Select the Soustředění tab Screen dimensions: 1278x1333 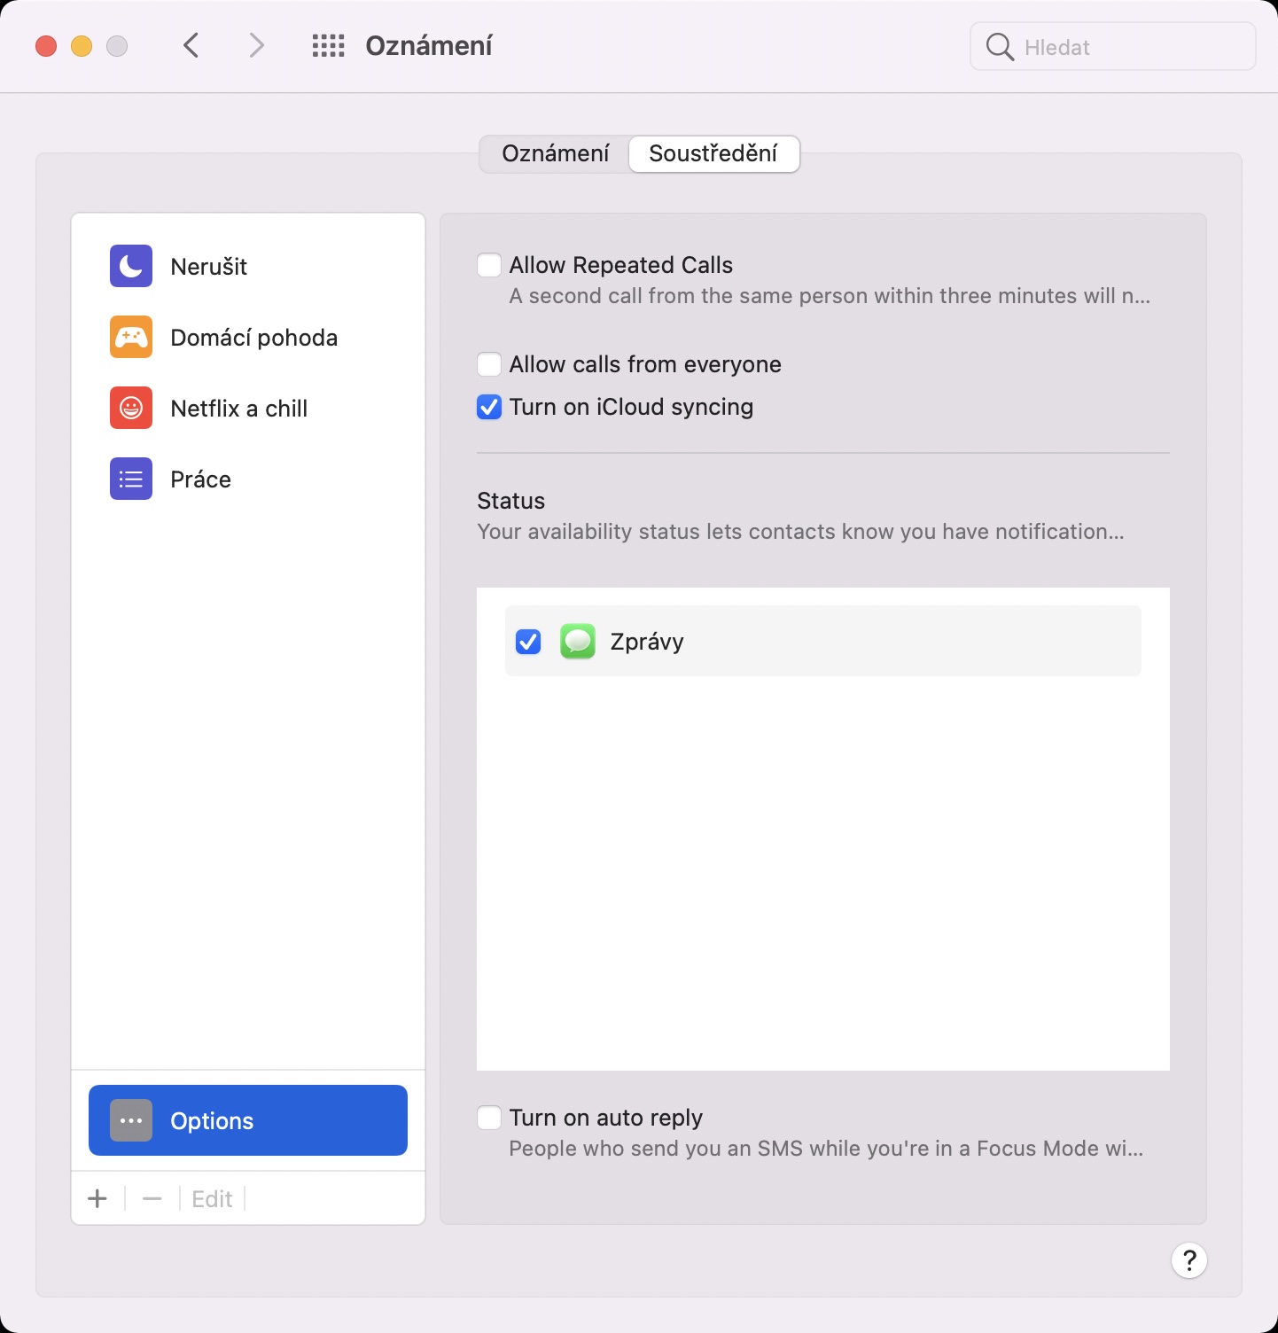713,153
